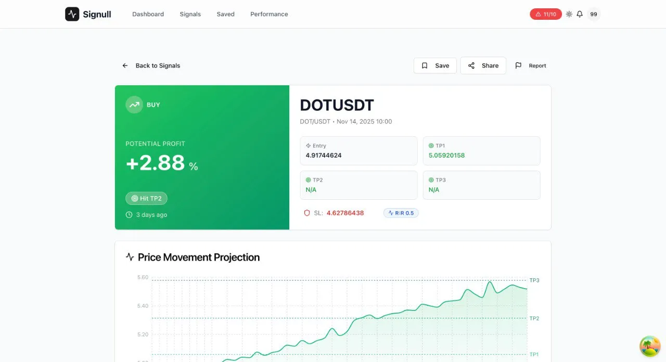Report this signal via Report button
Screen dimensions: 666x362
(x=530, y=66)
